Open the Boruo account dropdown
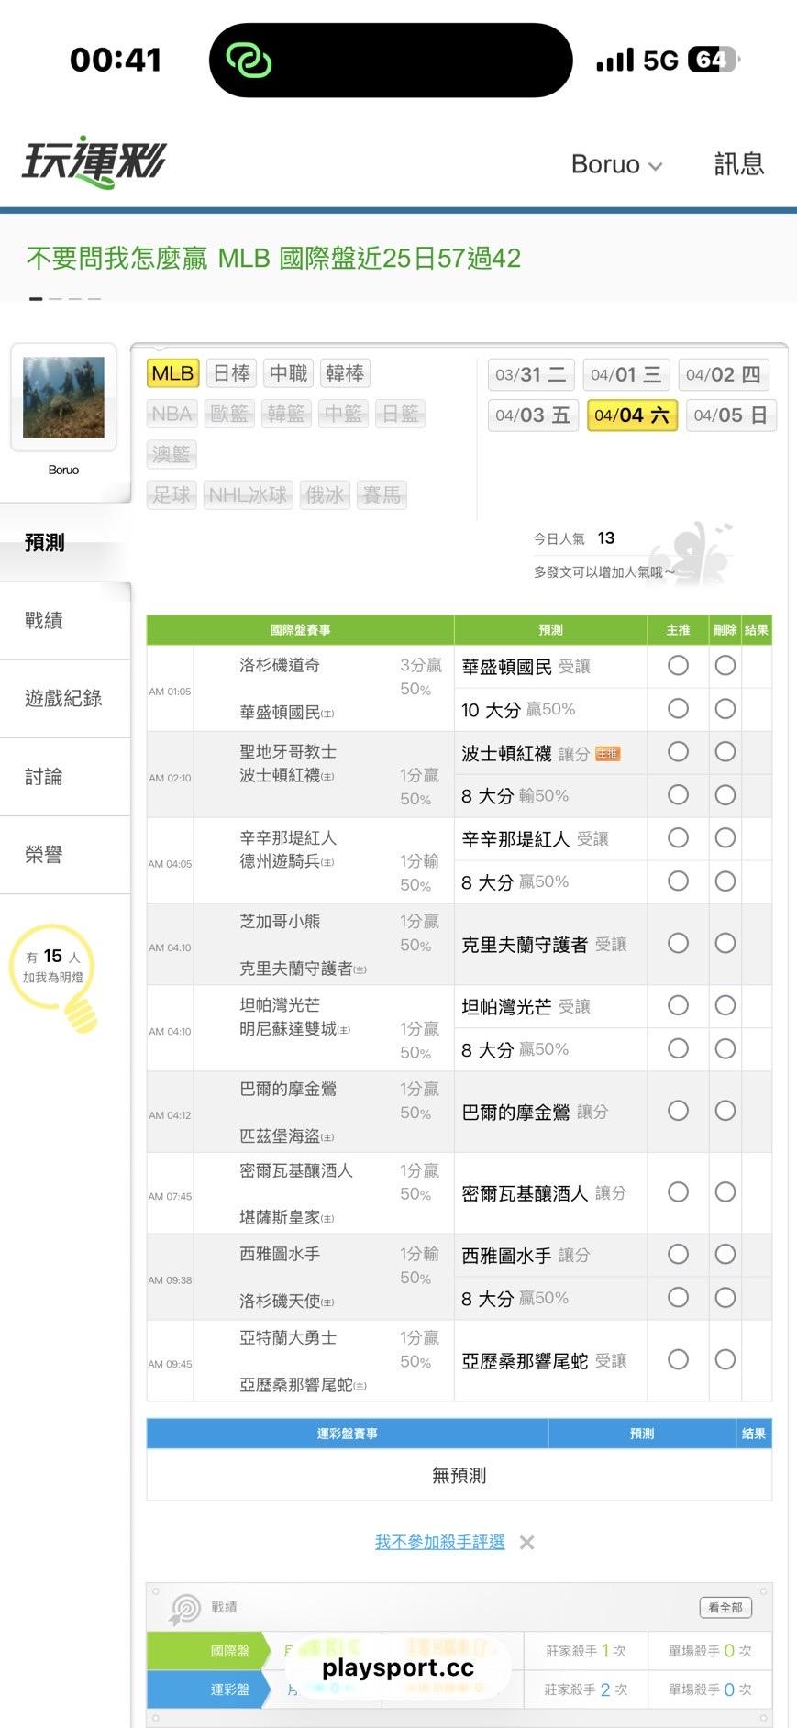The height and width of the screenshot is (1728, 797). pos(616,164)
